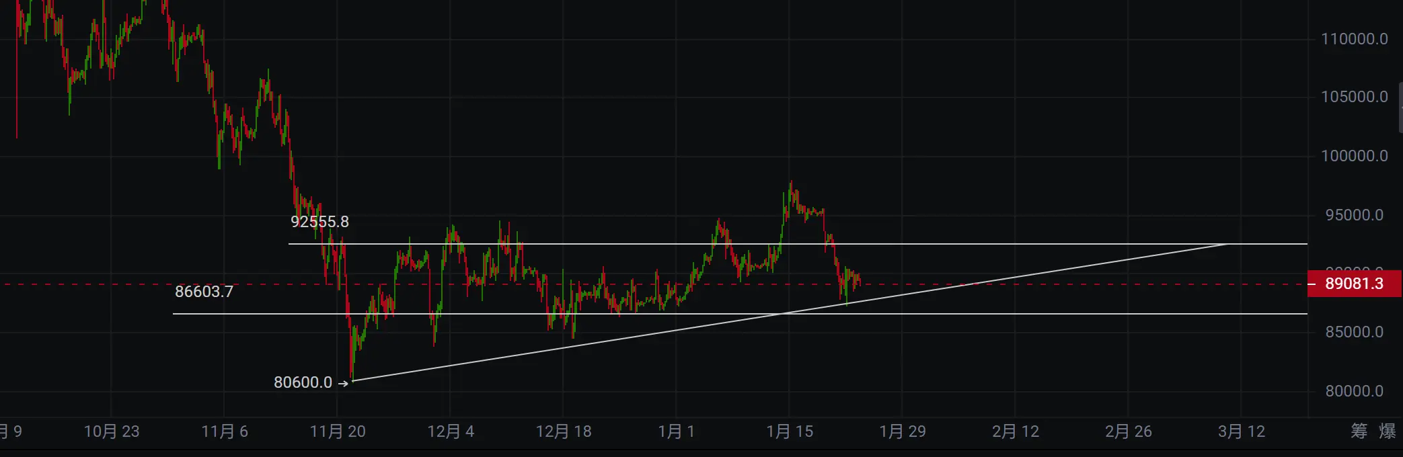Image resolution: width=1403 pixels, height=457 pixels.
Task: Click the 105000.0 price axis label
Action: [x=1355, y=97]
